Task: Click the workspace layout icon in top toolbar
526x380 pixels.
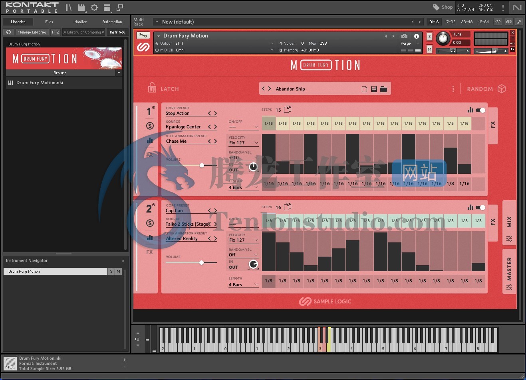Action: click(x=107, y=8)
